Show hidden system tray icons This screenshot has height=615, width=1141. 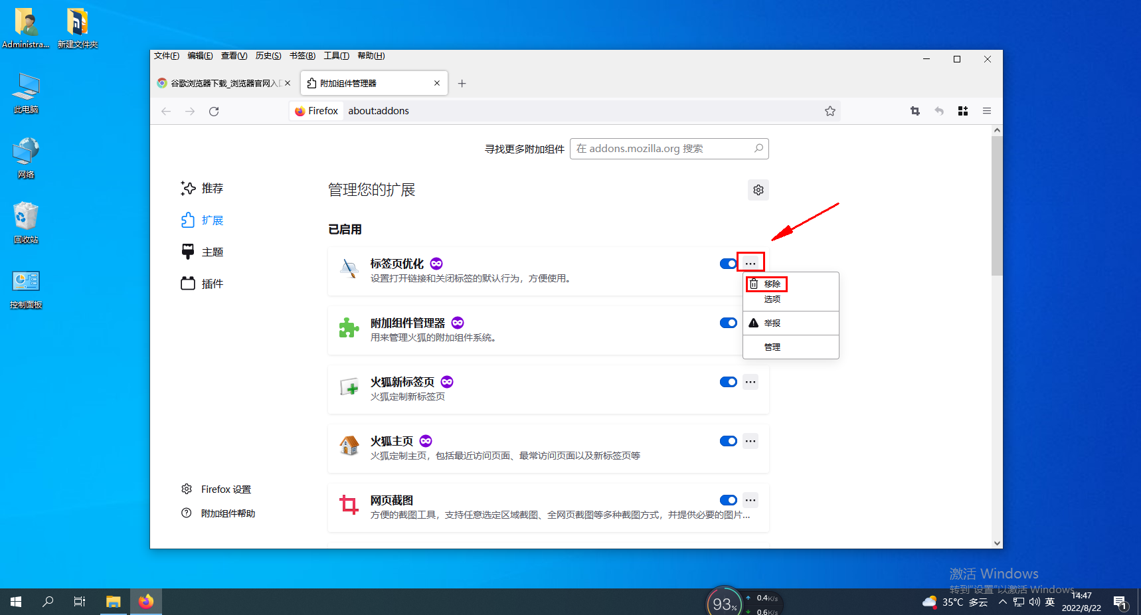point(1002,602)
